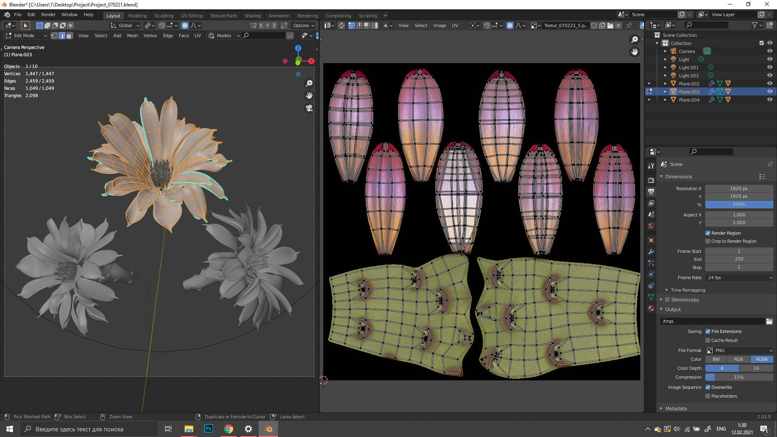777x437 pixels.
Task: Open the Render properties camera tab
Action: point(651,180)
